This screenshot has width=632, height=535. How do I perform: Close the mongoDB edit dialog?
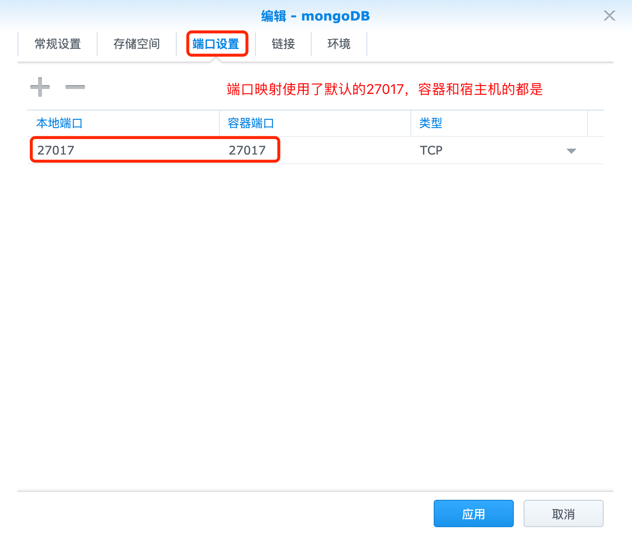tap(609, 16)
